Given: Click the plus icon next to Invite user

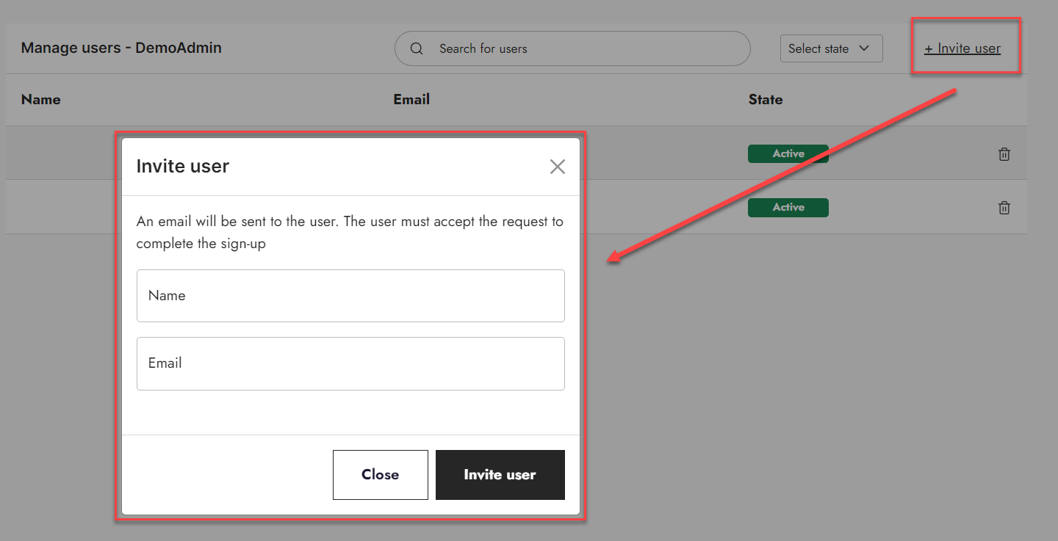Looking at the screenshot, I should (930, 48).
